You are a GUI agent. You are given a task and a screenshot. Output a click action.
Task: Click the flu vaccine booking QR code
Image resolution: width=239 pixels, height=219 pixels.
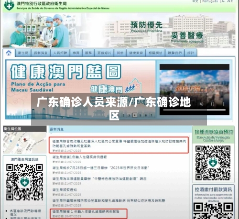[213, 163]
